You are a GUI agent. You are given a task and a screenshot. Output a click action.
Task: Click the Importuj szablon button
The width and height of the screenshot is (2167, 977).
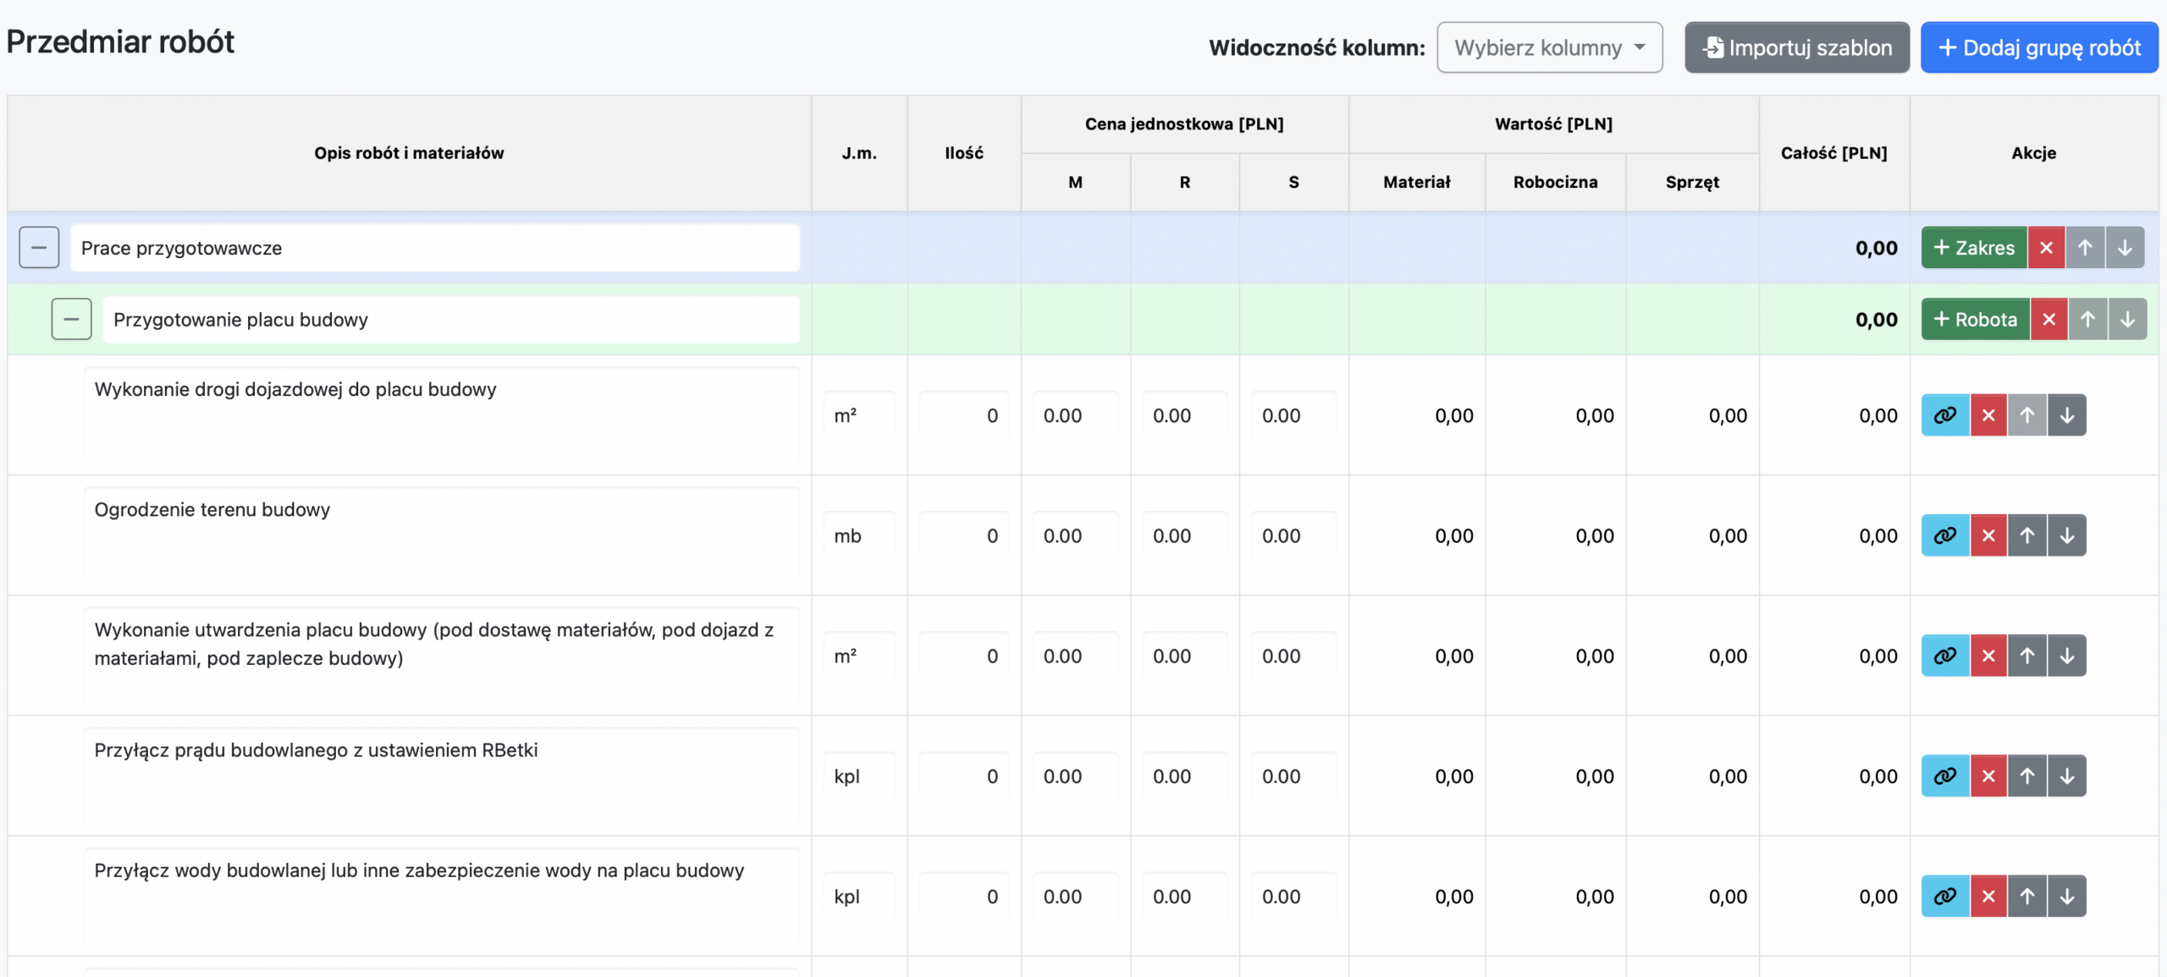point(1796,47)
